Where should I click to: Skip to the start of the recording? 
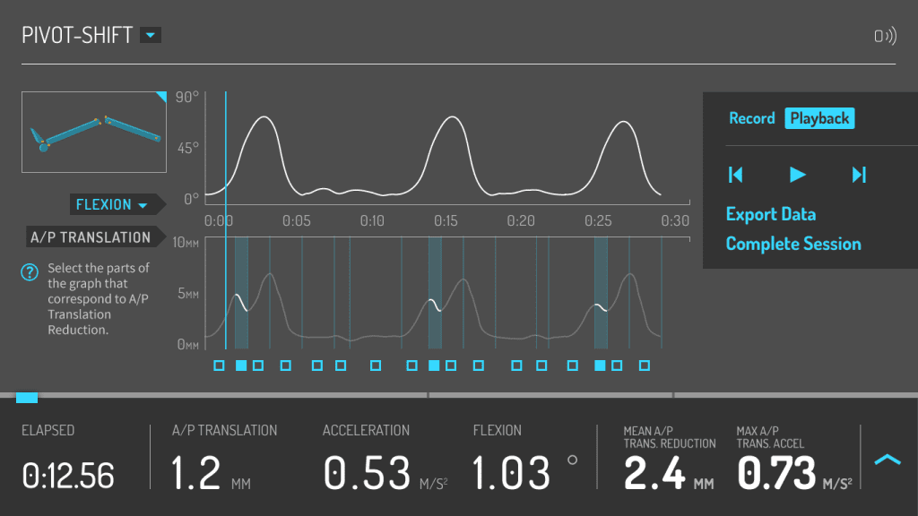click(x=736, y=175)
